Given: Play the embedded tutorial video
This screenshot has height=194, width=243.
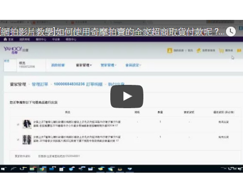Looking at the screenshot, I should (127, 97).
